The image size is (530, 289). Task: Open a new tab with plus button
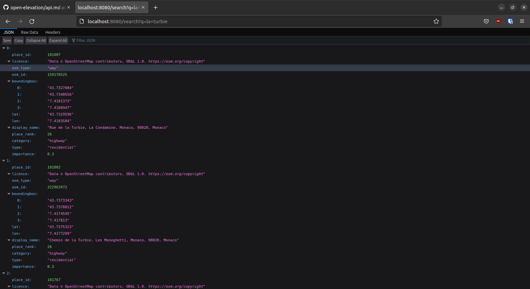[x=155, y=8]
